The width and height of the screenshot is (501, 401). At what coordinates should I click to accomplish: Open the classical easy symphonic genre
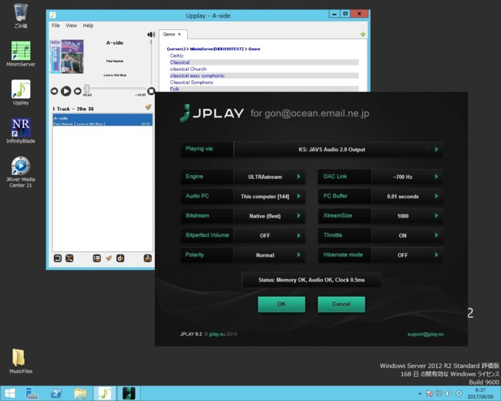(197, 76)
